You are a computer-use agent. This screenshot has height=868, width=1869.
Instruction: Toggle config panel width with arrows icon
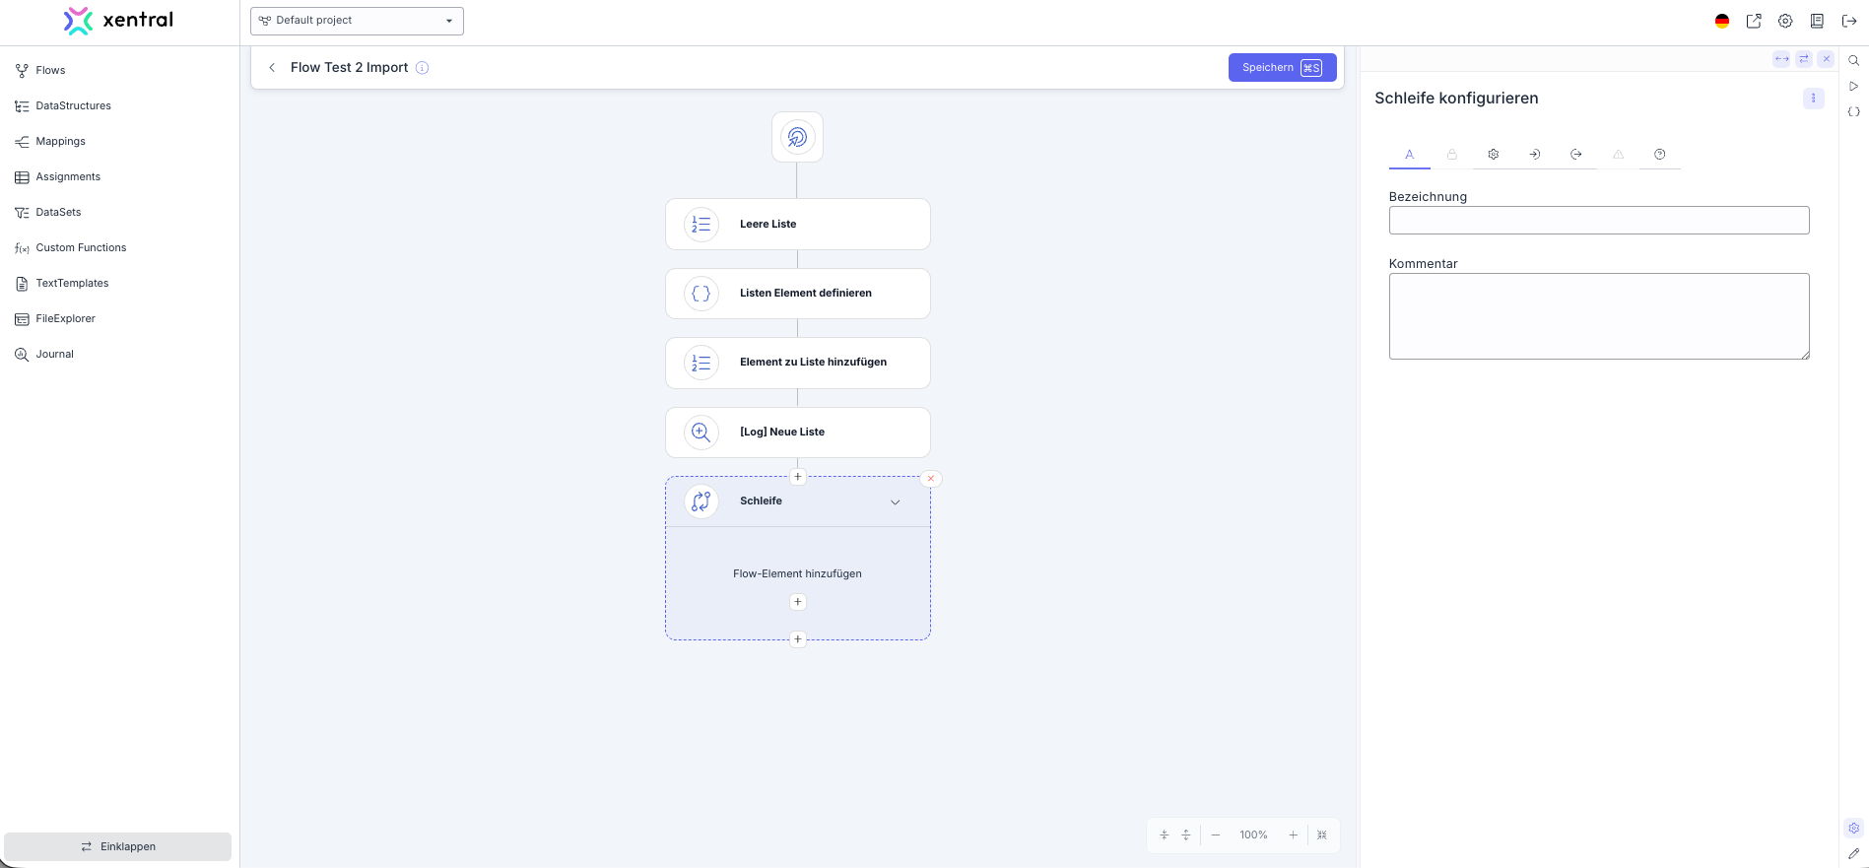(1781, 59)
